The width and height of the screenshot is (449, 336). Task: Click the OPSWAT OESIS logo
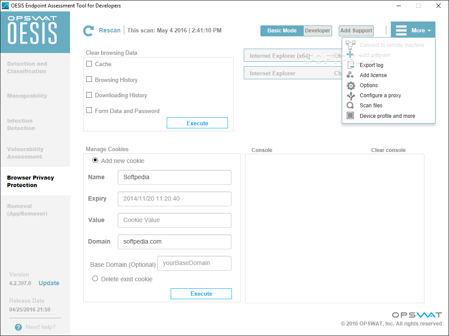32,30
